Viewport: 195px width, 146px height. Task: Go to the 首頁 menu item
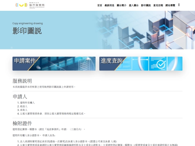click(100, 5)
